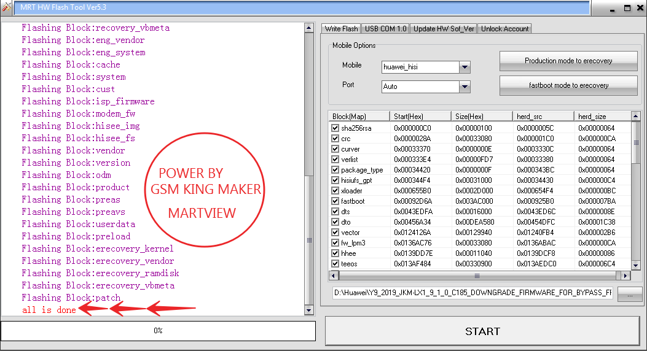Click the log panel scroll up arrow
This screenshot has width=647, height=351.
(308, 28)
